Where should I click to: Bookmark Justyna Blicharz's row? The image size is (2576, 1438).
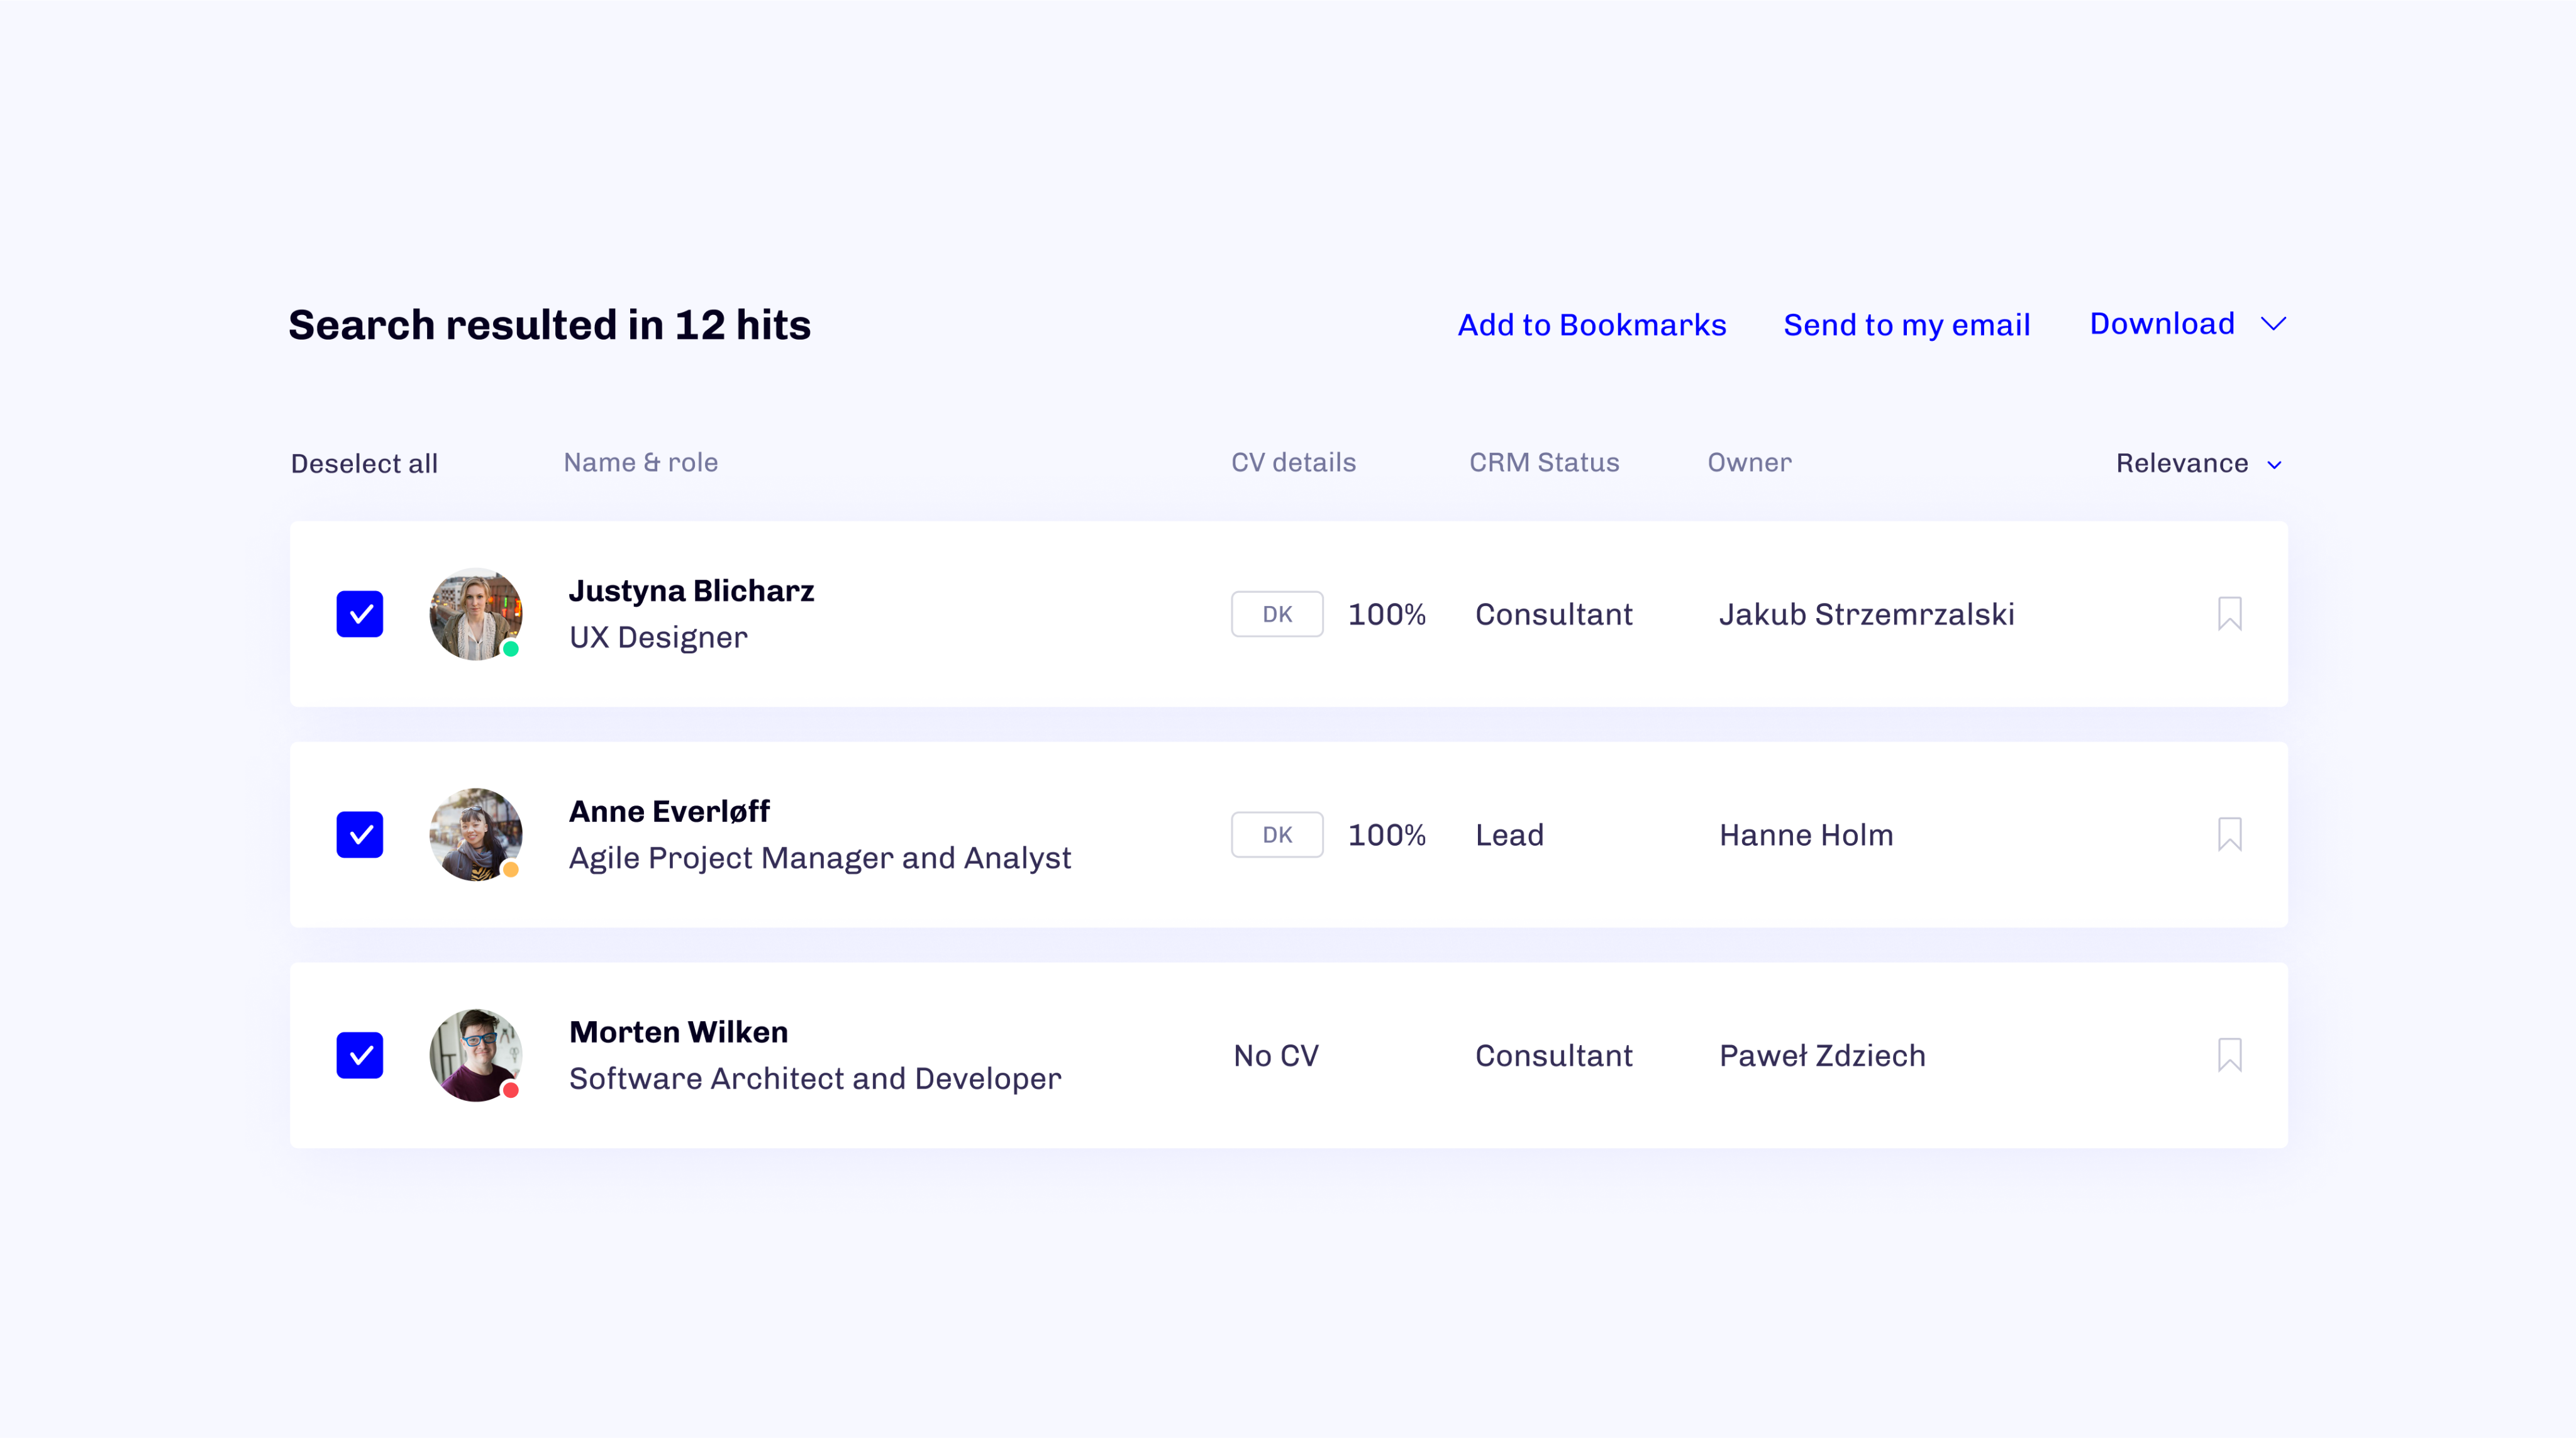tap(2229, 614)
